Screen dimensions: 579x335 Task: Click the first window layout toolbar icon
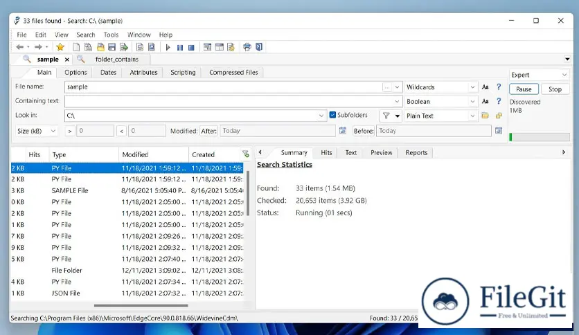click(x=208, y=47)
